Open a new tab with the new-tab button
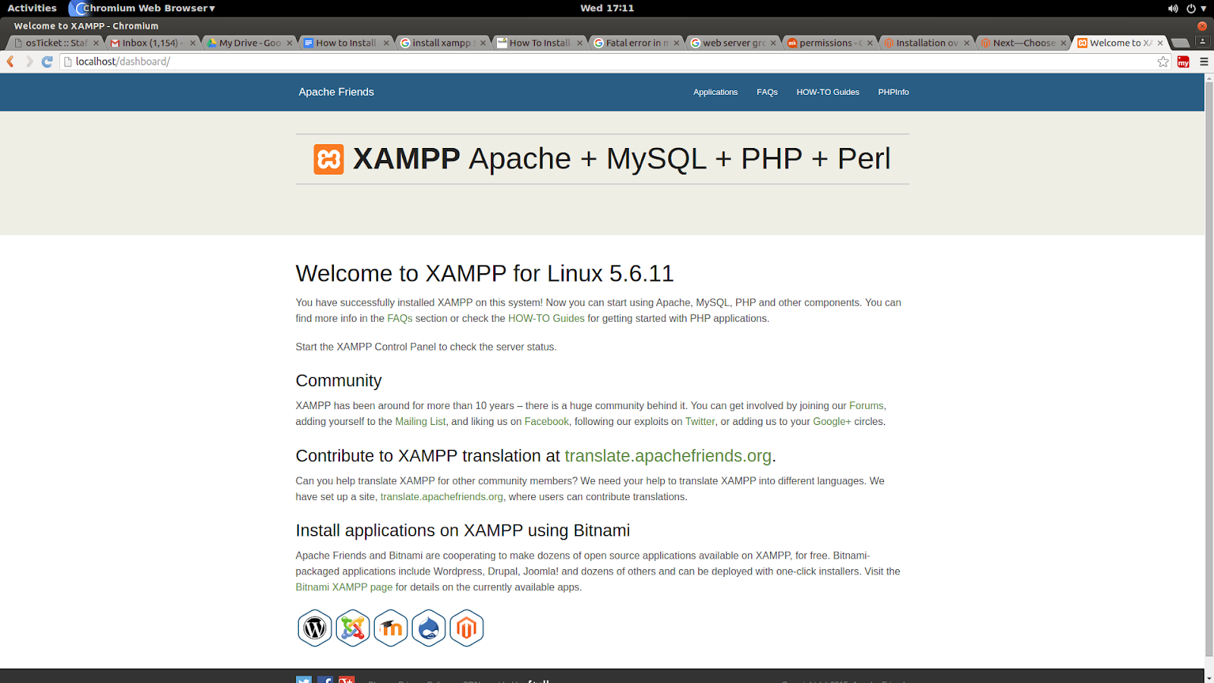 point(1180,43)
